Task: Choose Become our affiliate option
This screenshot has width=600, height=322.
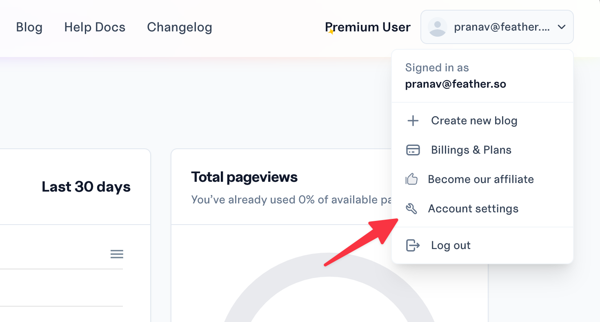Action: [x=481, y=179]
